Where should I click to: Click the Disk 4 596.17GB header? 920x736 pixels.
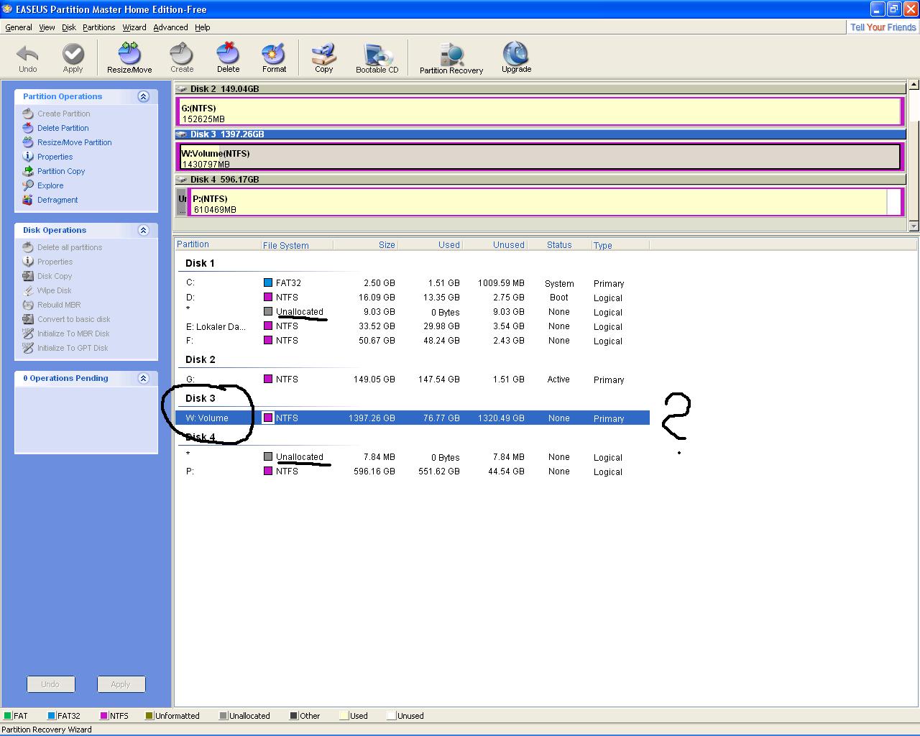tap(540, 180)
